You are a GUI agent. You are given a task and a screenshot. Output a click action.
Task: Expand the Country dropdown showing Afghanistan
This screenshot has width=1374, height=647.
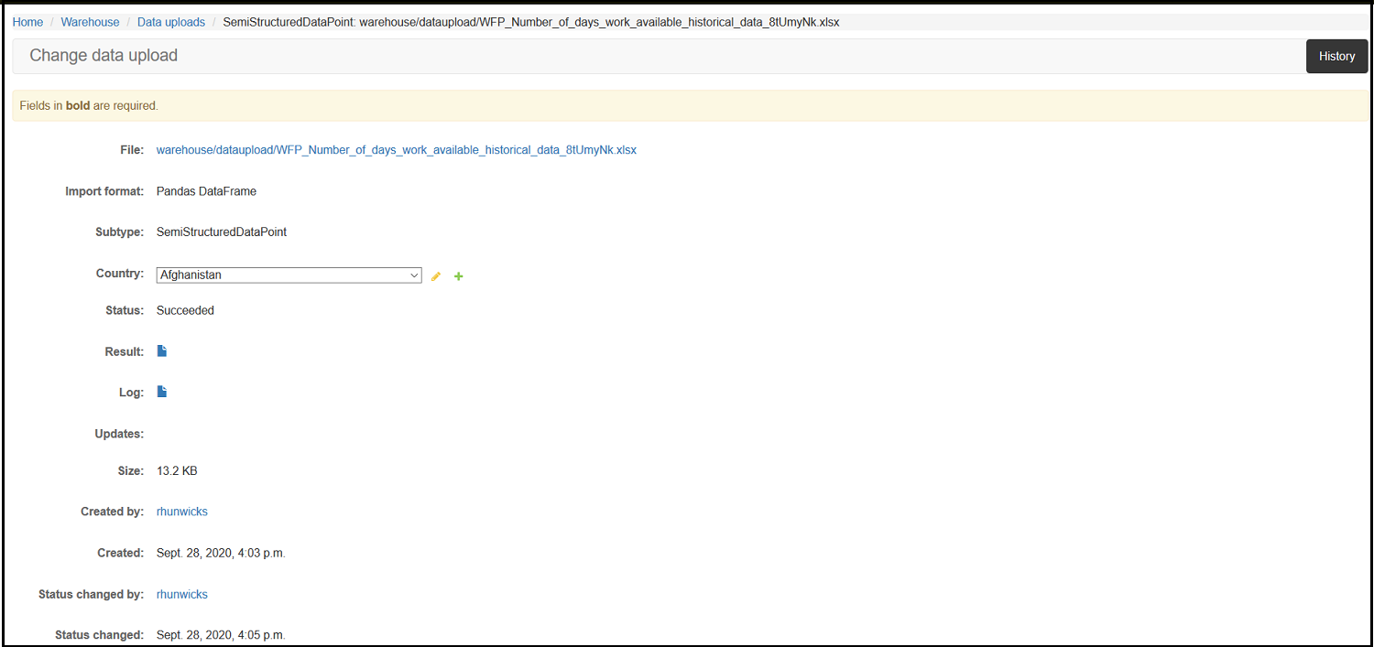tap(289, 275)
